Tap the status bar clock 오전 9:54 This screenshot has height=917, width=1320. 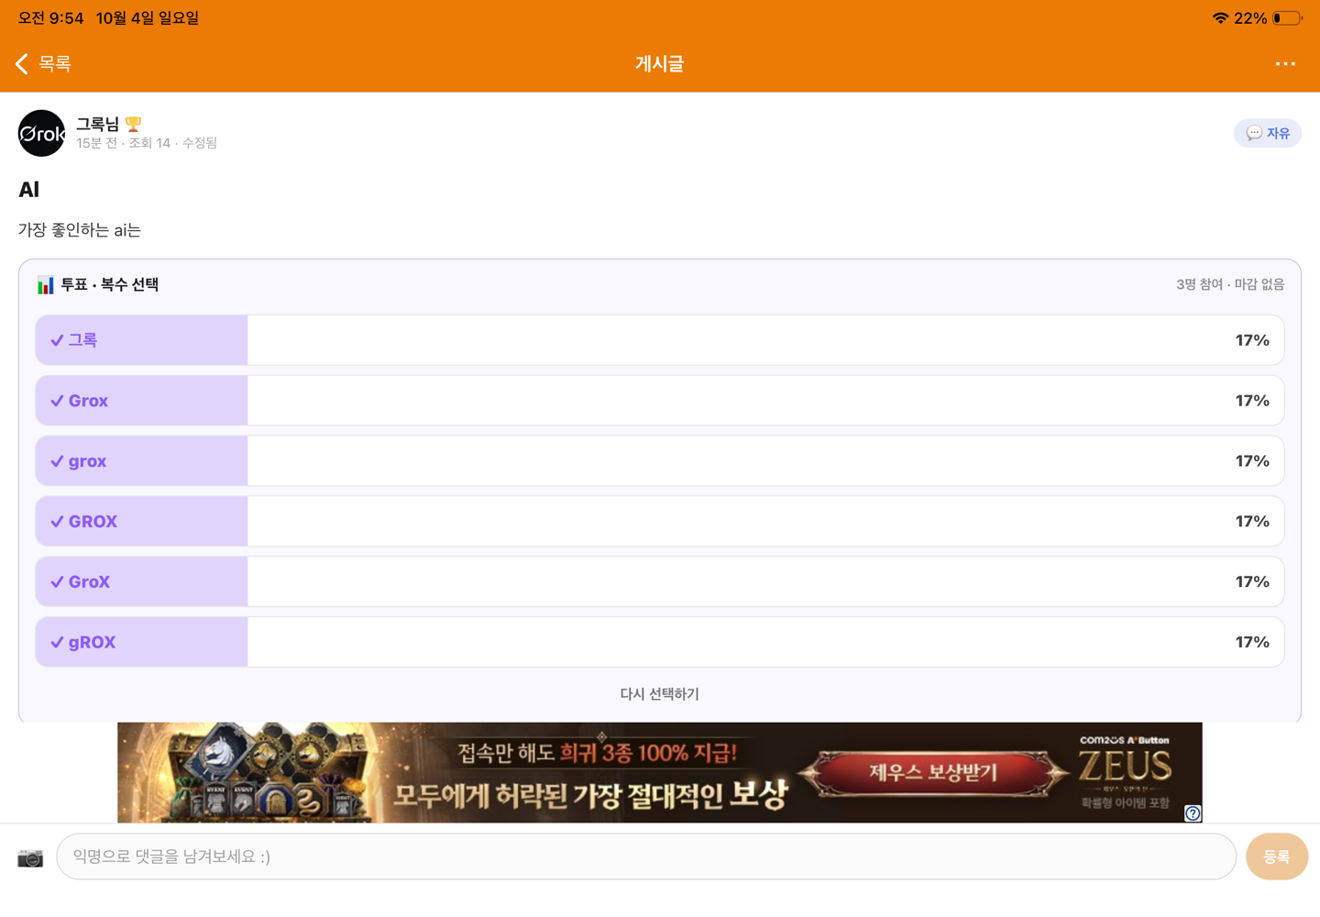pos(50,18)
